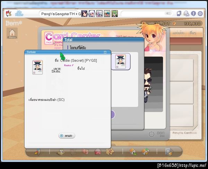Viewport: 208px width, 169px height.
Task: Click the confirm button in Details dialog
Action: 67,136
